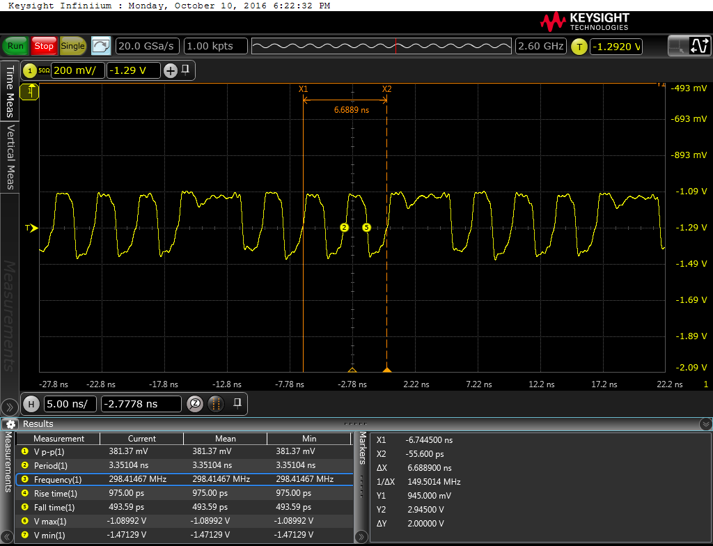Toggle the Z zoom button
This screenshot has height=546, width=713.
click(195, 404)
